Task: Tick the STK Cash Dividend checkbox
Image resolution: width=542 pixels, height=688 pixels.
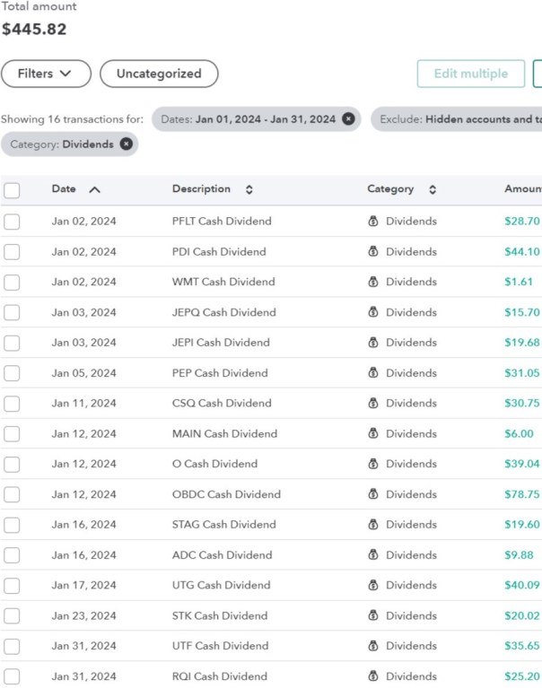Action: [x=12, y=616]
